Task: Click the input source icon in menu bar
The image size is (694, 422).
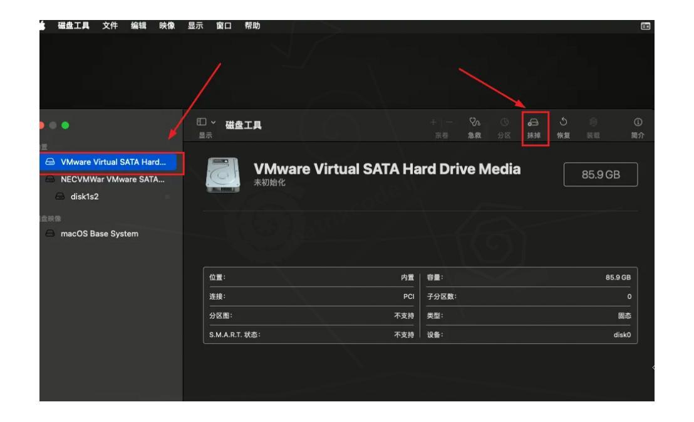Action: [x=645, y=26]
